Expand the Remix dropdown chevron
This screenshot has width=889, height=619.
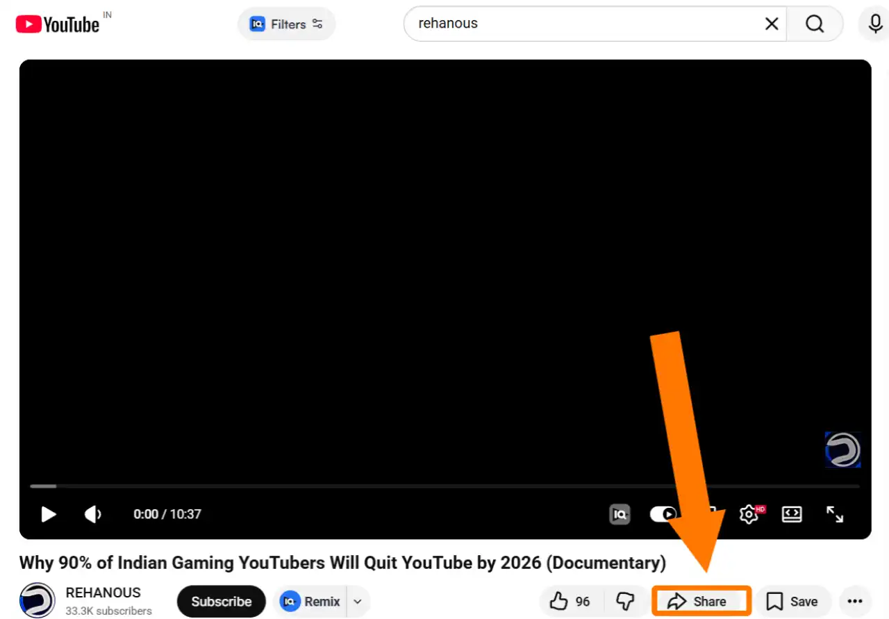click(x=357, y=601)
